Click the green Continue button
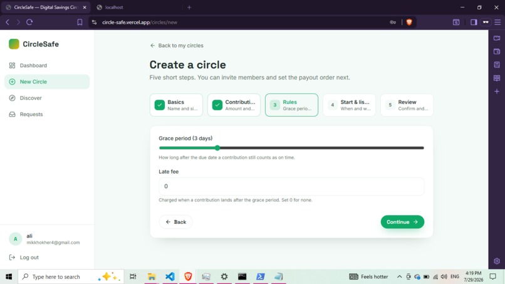Screen dimensions: 505x284 coord(402,222)
